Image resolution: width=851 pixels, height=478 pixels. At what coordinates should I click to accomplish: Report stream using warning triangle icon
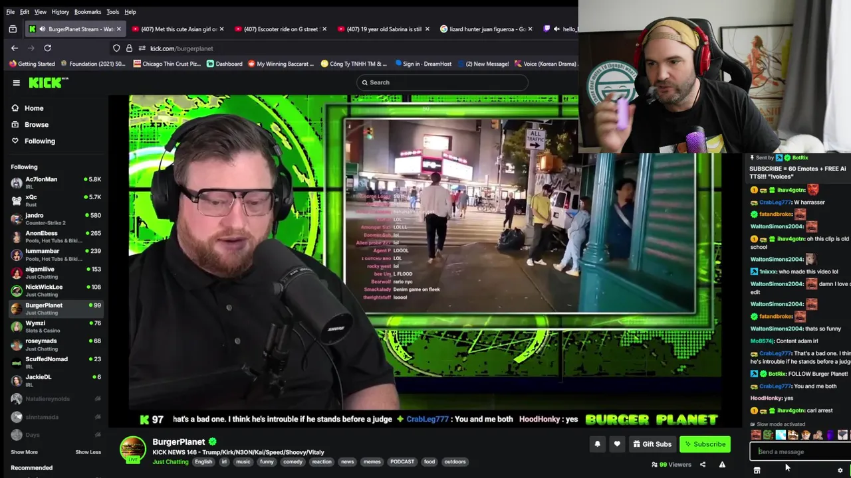pyautogui.click(x=722, y=465)
